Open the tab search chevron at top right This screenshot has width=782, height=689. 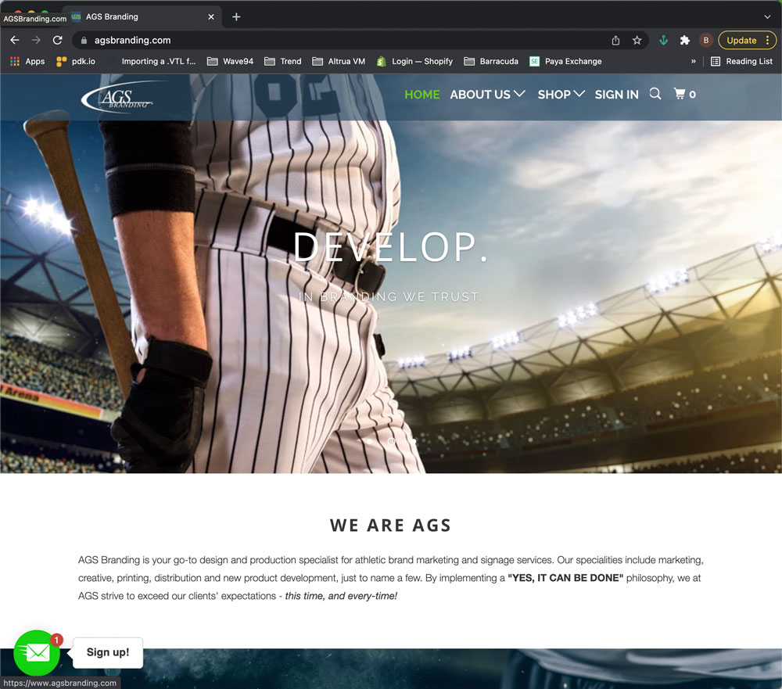767,17
